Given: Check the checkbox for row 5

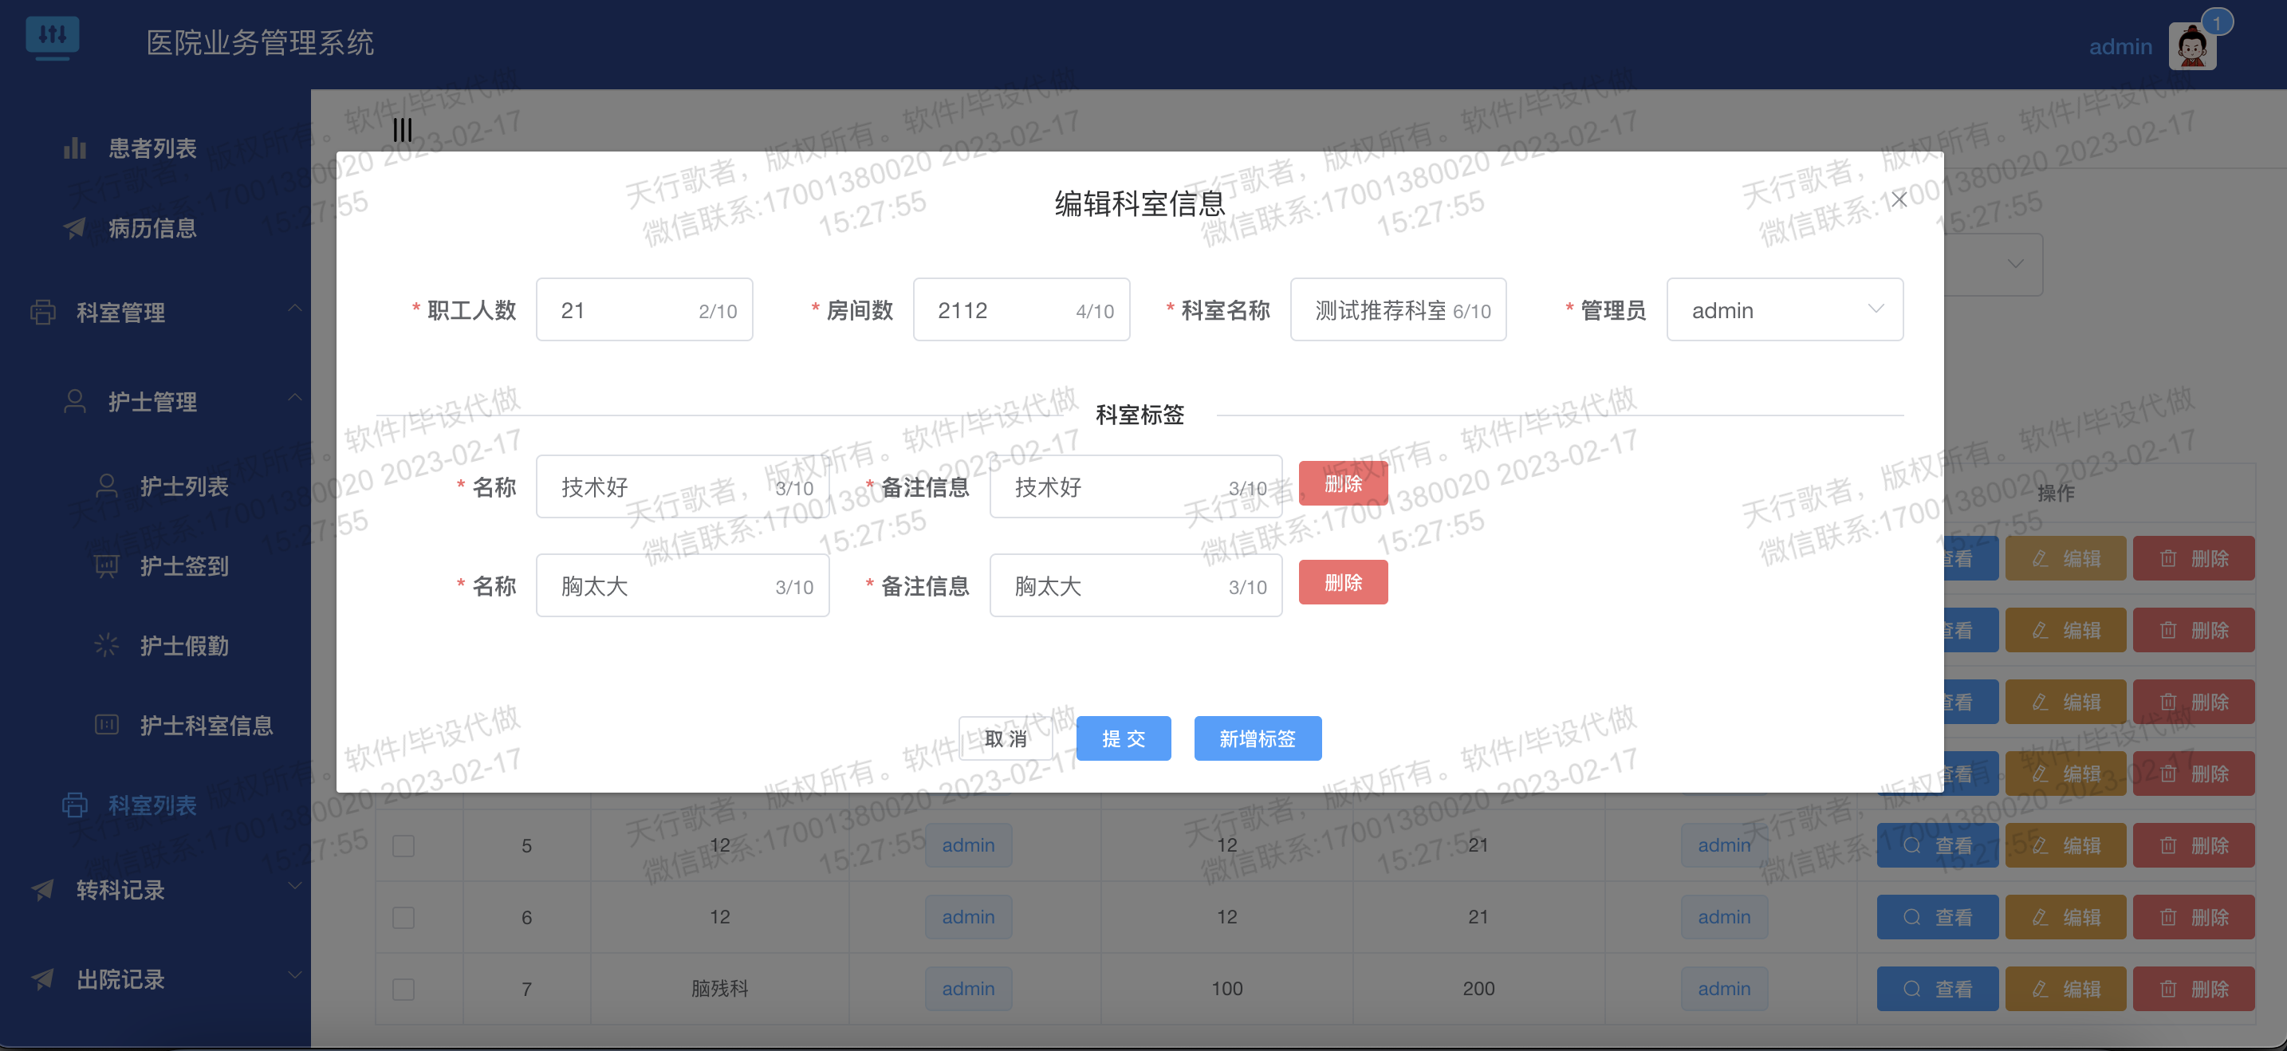Looking at the screenshot, I should tap(404, 845).
